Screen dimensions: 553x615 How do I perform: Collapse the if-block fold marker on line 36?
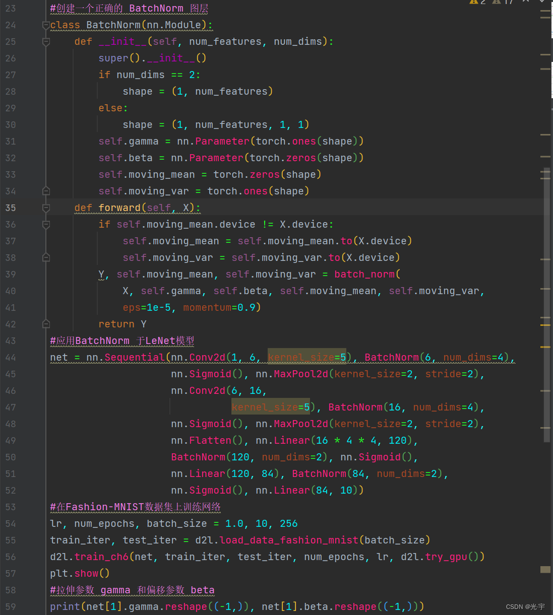(46, 225)
